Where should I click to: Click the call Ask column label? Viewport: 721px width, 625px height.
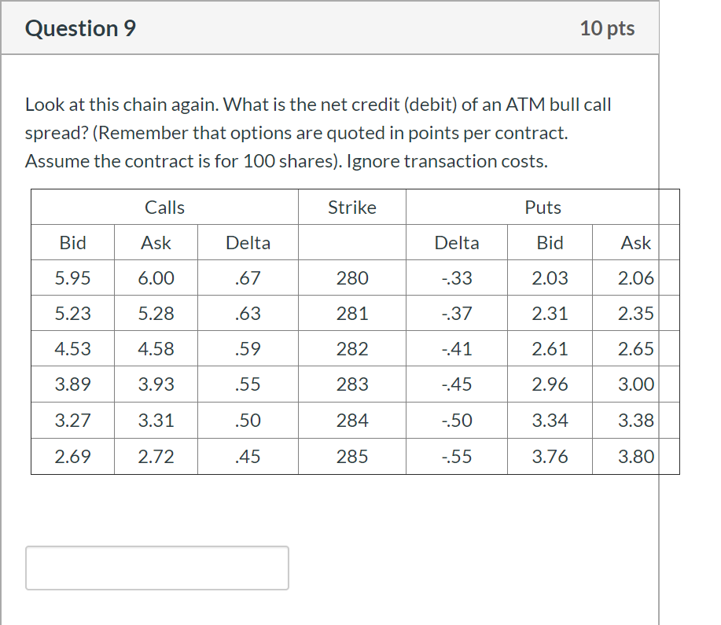tap(156, 242)
